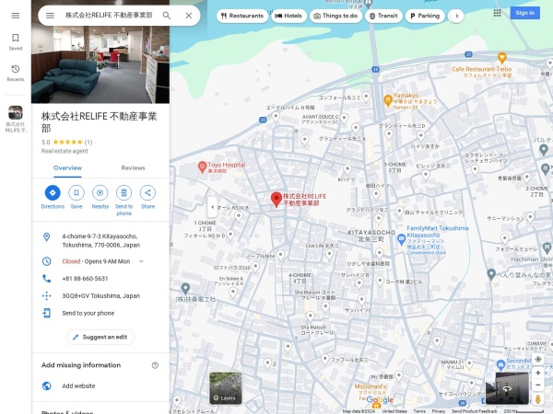Filter by Transit chip

[383, 16]
